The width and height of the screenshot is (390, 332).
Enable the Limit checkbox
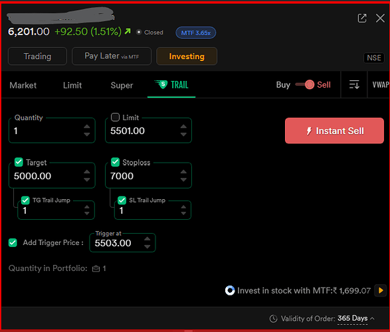tap(115, 117)
